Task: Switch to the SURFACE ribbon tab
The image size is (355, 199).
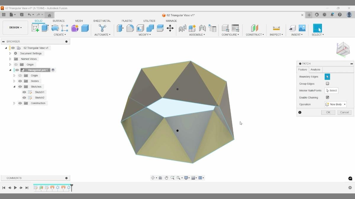Action: click(x=58, y=21)
